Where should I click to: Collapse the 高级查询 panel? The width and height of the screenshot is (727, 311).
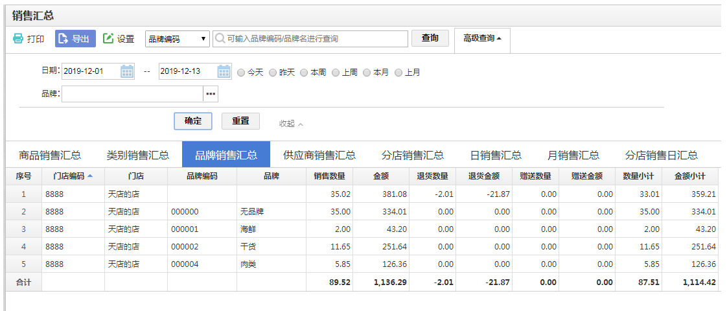pyautogui.click(x=482, y=38)
